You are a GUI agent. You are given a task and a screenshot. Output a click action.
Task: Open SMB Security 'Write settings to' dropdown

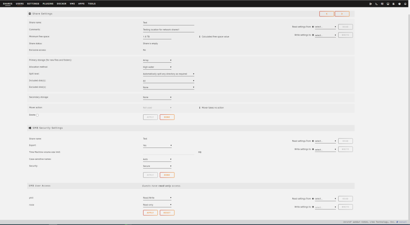[325, 150]
